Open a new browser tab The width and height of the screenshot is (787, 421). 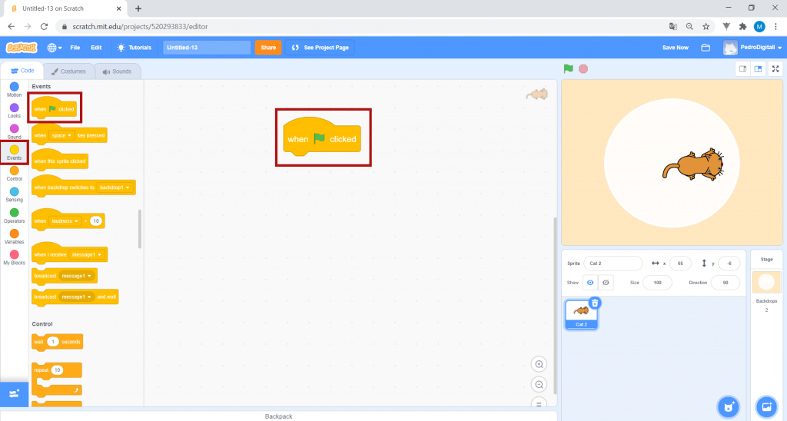point(138,8)
